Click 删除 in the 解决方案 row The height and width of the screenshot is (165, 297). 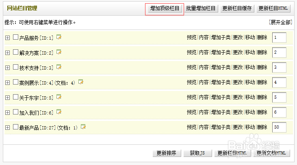(262, 53)
